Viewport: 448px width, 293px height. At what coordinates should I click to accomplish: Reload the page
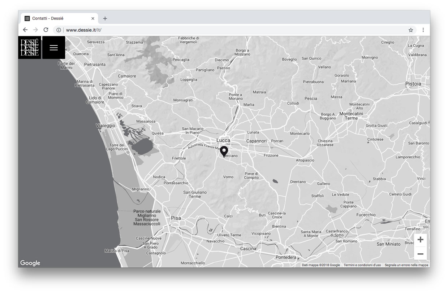tap(46, 30)
